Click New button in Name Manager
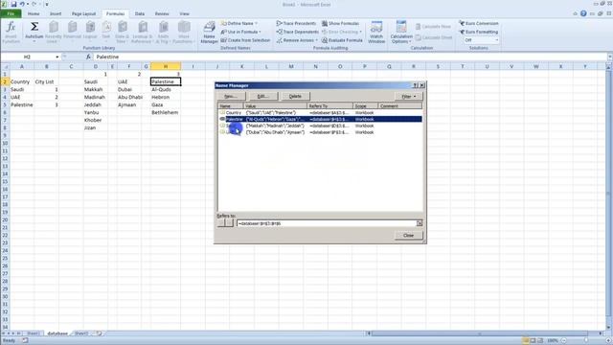The image size is (613, 345). click(232, 96)
